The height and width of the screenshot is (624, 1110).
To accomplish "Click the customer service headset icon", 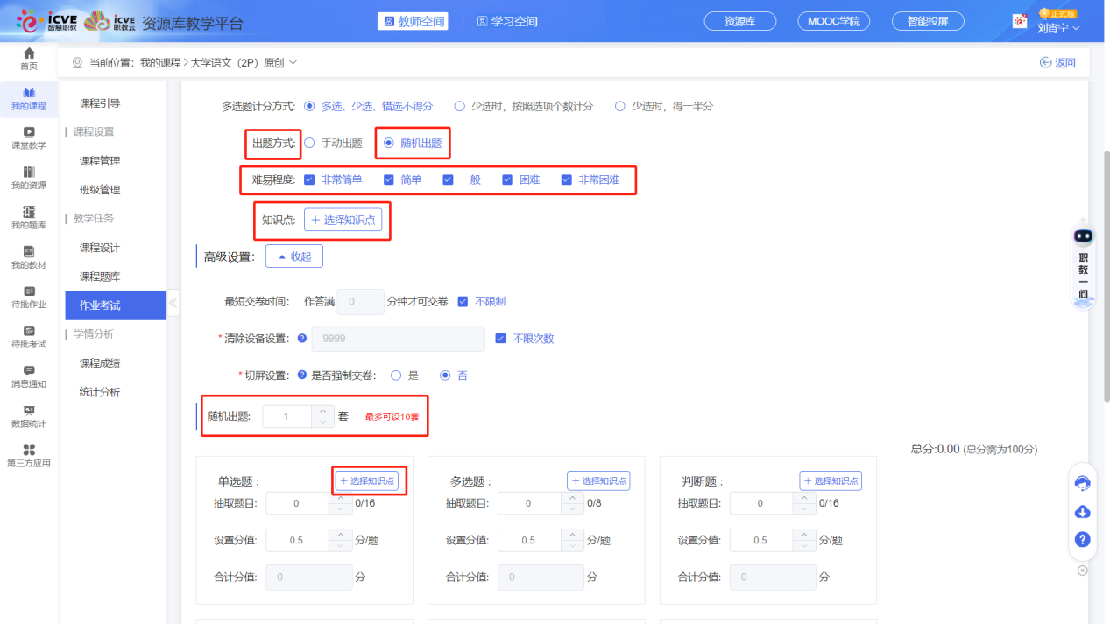I will click(1082, 483).
